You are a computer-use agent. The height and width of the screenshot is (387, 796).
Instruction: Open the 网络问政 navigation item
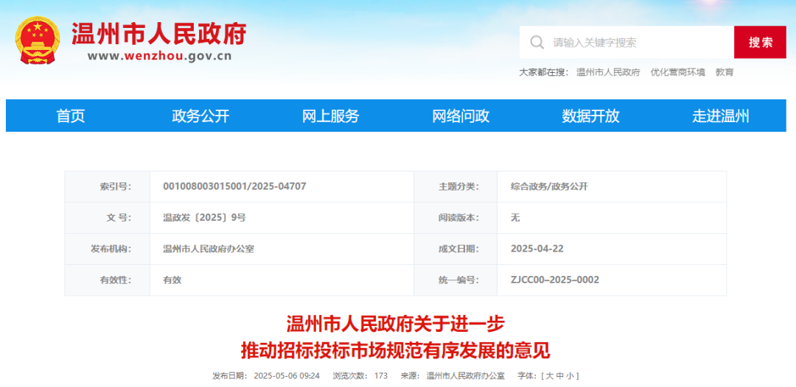(x=461, y=116)
